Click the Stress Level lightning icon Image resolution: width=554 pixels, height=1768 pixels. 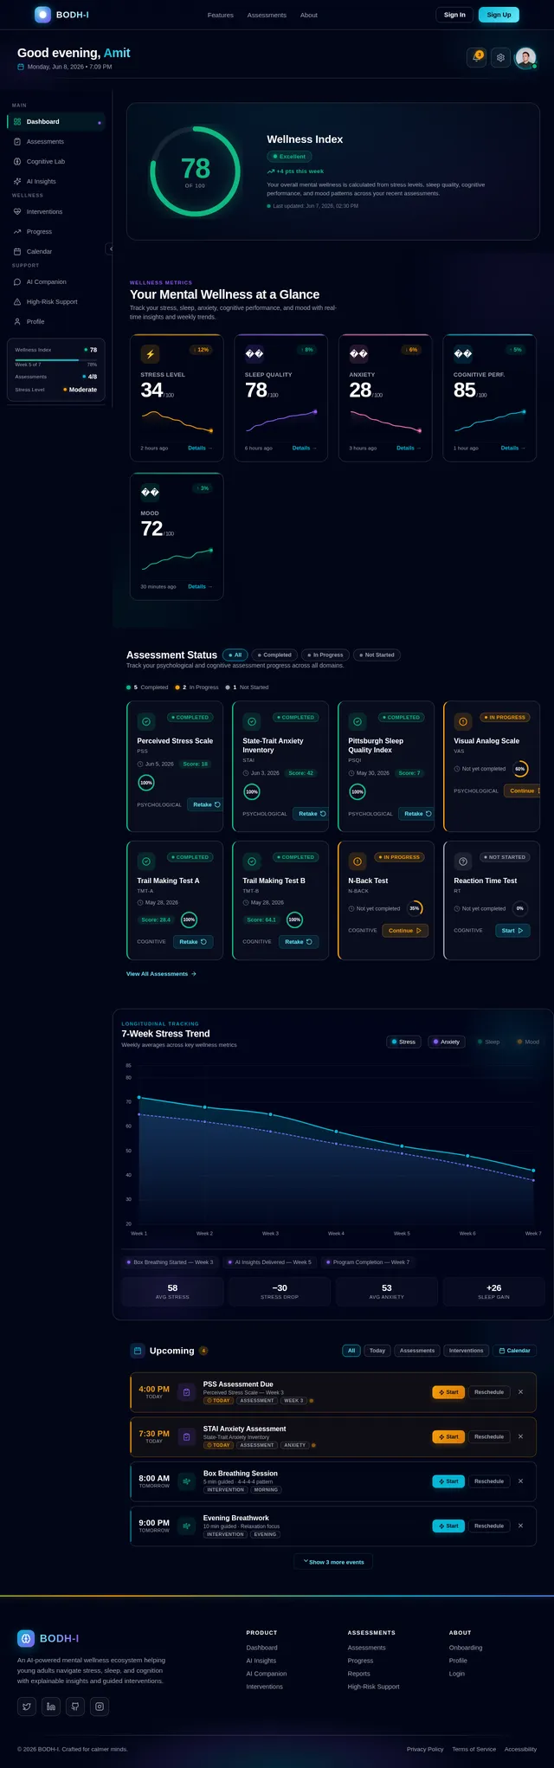click(151, 353)
